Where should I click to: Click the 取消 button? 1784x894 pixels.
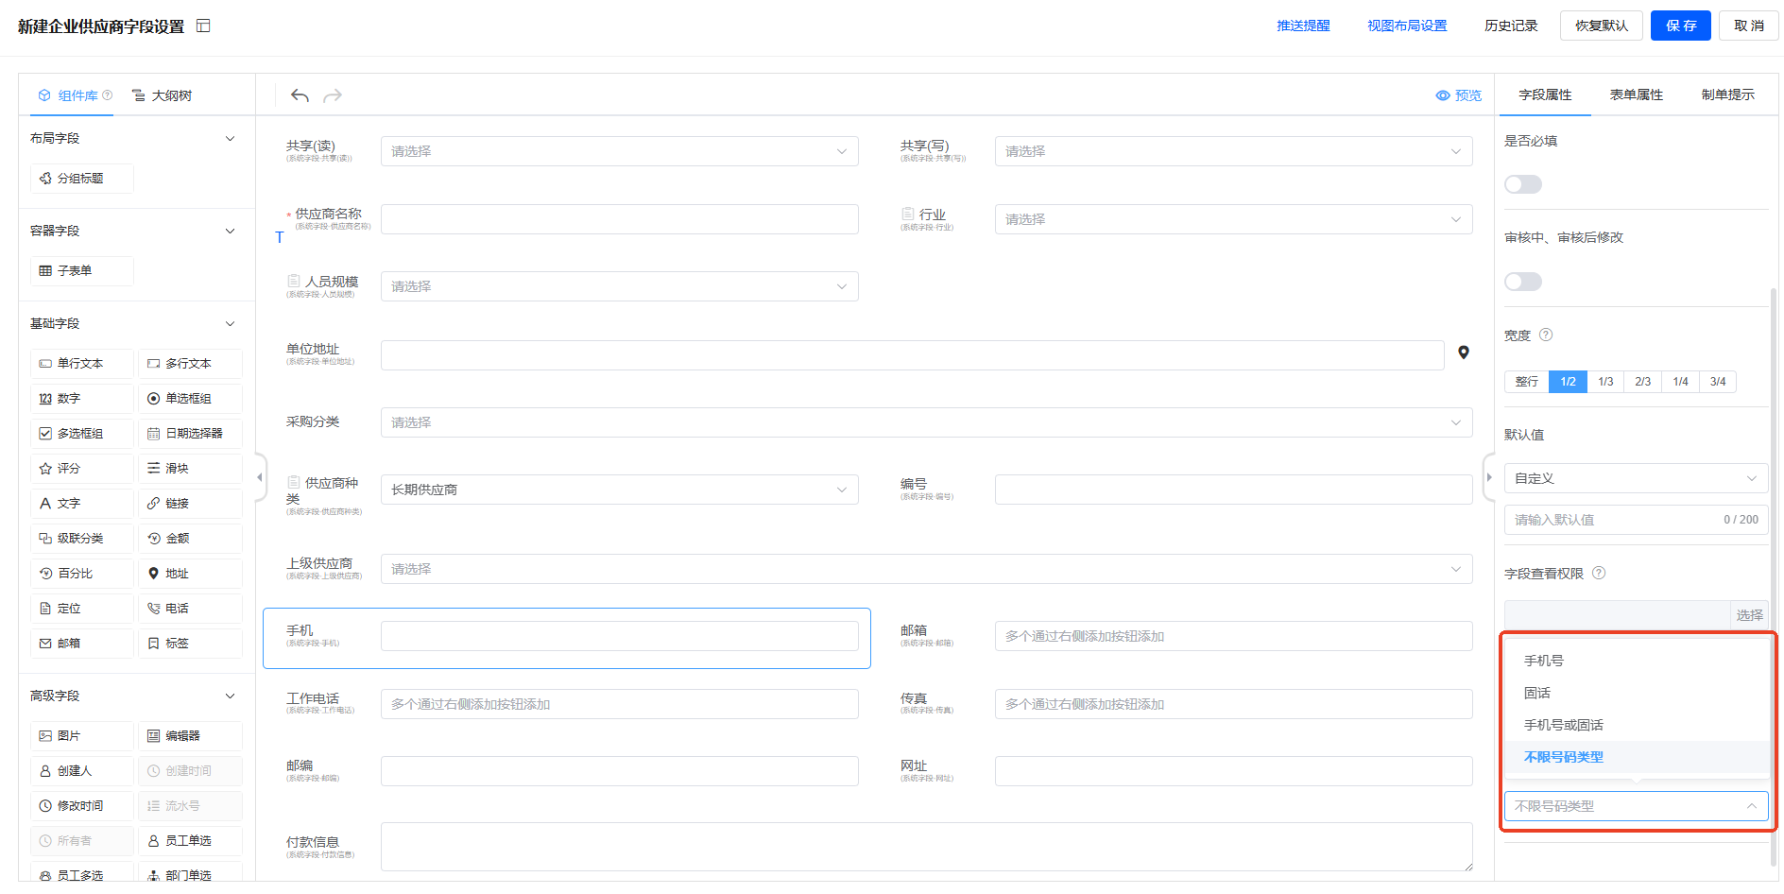tap(1749, 26)
